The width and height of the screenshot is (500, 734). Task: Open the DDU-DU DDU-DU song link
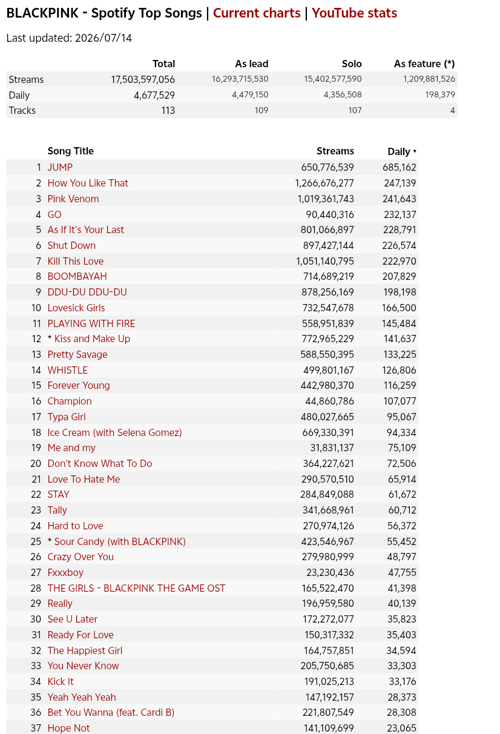pos(87,292)
